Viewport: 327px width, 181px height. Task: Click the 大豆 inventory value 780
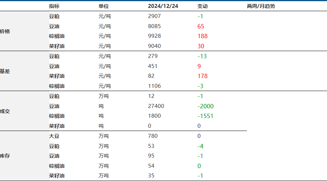153,136
